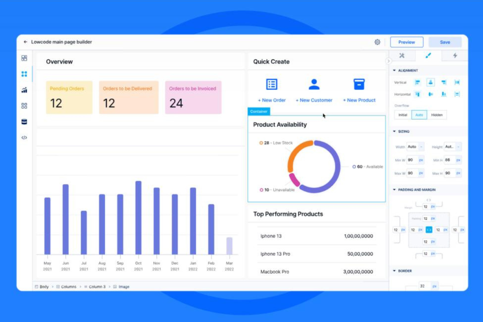
Task: Collapse the Padding and Margin section
Action: click(x=395, y=190)
